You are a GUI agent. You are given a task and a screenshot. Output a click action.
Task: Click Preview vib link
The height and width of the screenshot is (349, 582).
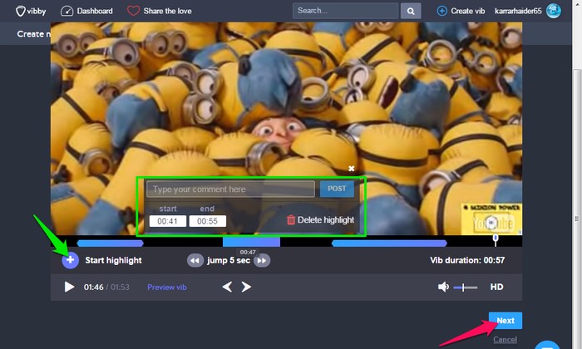click(x=166, y=287)
